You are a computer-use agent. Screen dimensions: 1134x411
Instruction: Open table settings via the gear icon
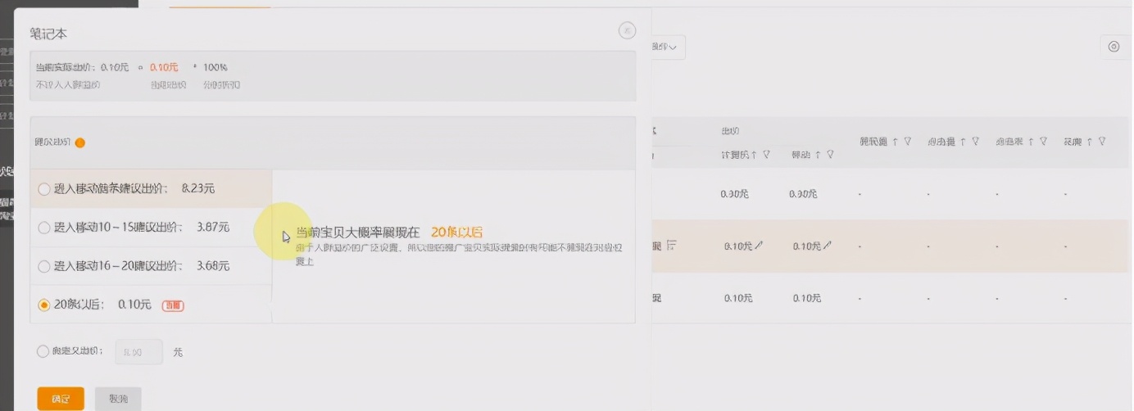click(1114, 47)
